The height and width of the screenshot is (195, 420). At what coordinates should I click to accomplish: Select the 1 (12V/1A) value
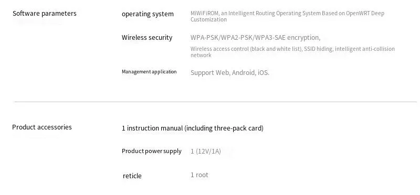click(x=206, y=151)
